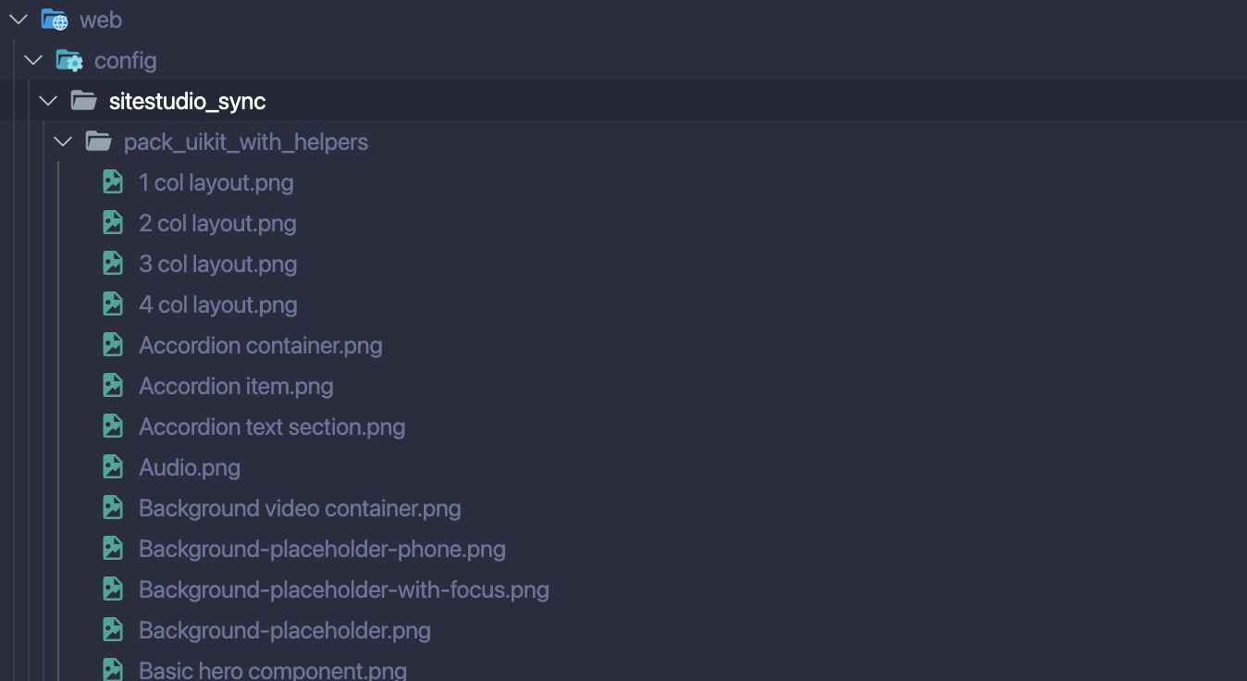Viewport: 1247px width, 681px height.
Task: Click the sitestudio_sync folder icon
Action: [83, 100]
